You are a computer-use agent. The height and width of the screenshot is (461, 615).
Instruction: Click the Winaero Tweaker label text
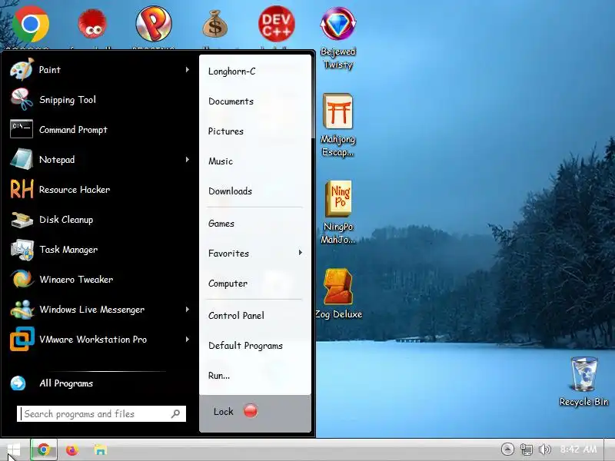pyautogui.click(x=76, y=279)
